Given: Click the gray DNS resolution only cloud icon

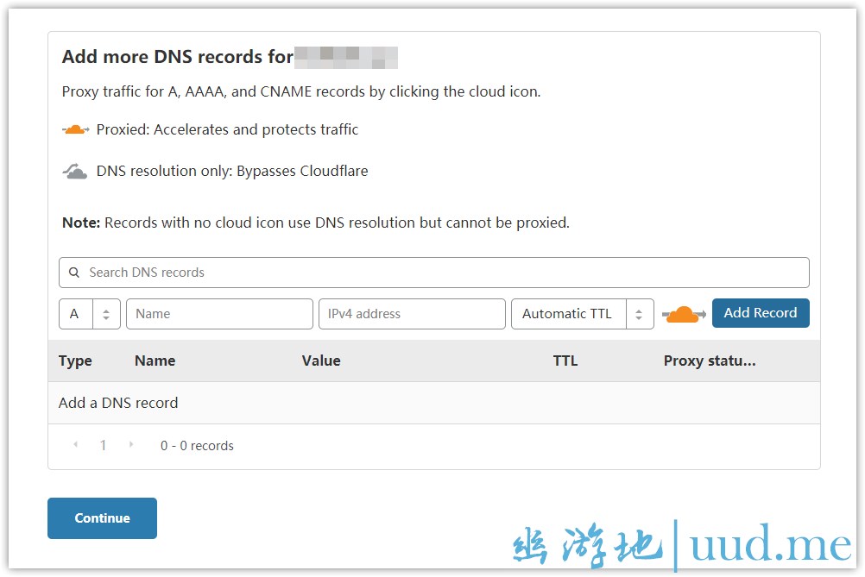Looking at the screenshot, I should 76,172.
